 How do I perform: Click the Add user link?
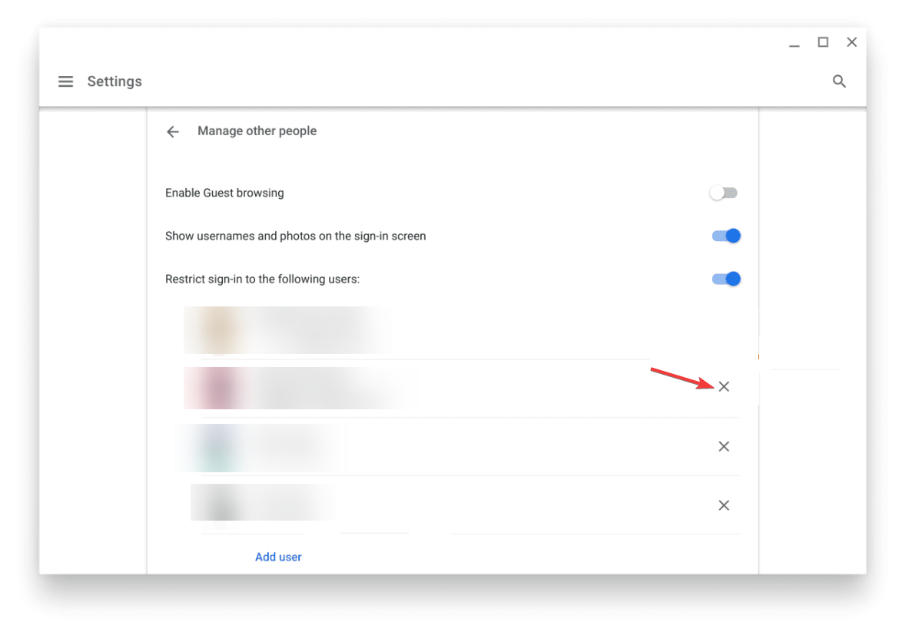(278, 557)
